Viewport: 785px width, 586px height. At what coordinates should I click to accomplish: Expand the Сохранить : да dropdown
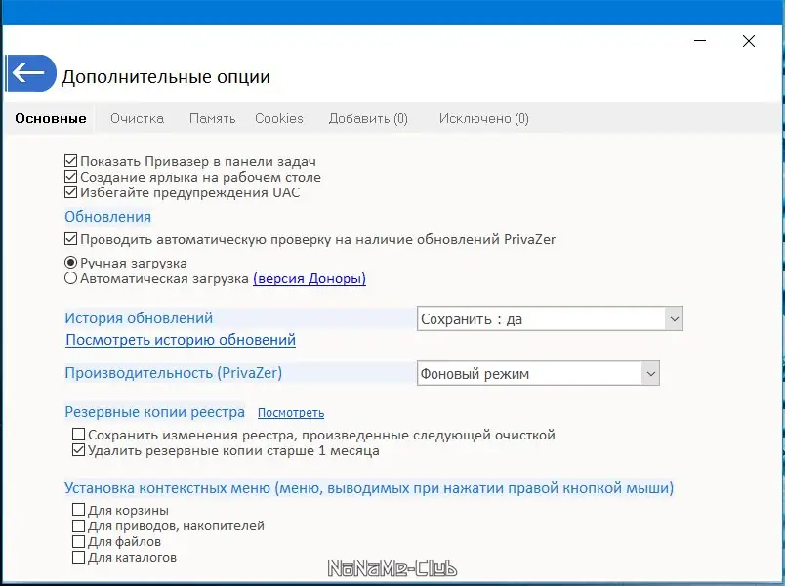[550, 319]
